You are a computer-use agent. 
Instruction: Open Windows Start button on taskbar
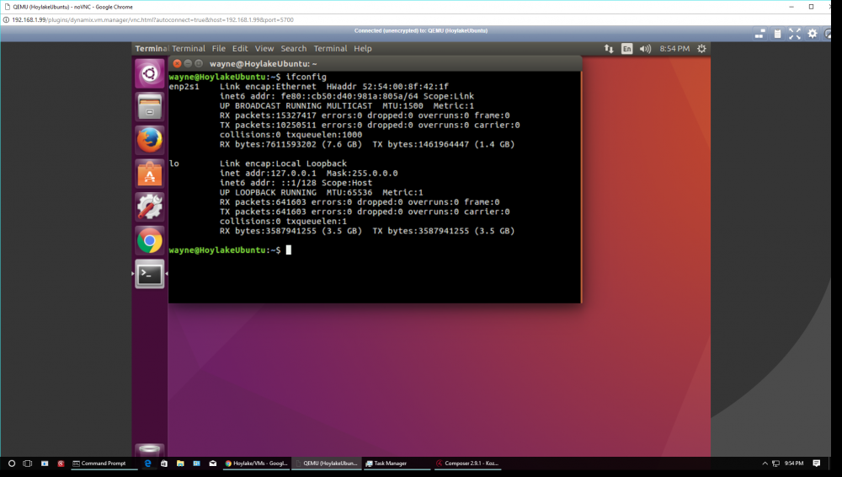pyautogui.click(x=11, y=464)
